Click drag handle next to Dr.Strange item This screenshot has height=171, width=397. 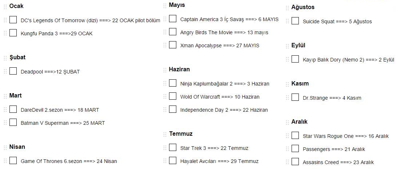pyautogui.click(x=288, y=98)
